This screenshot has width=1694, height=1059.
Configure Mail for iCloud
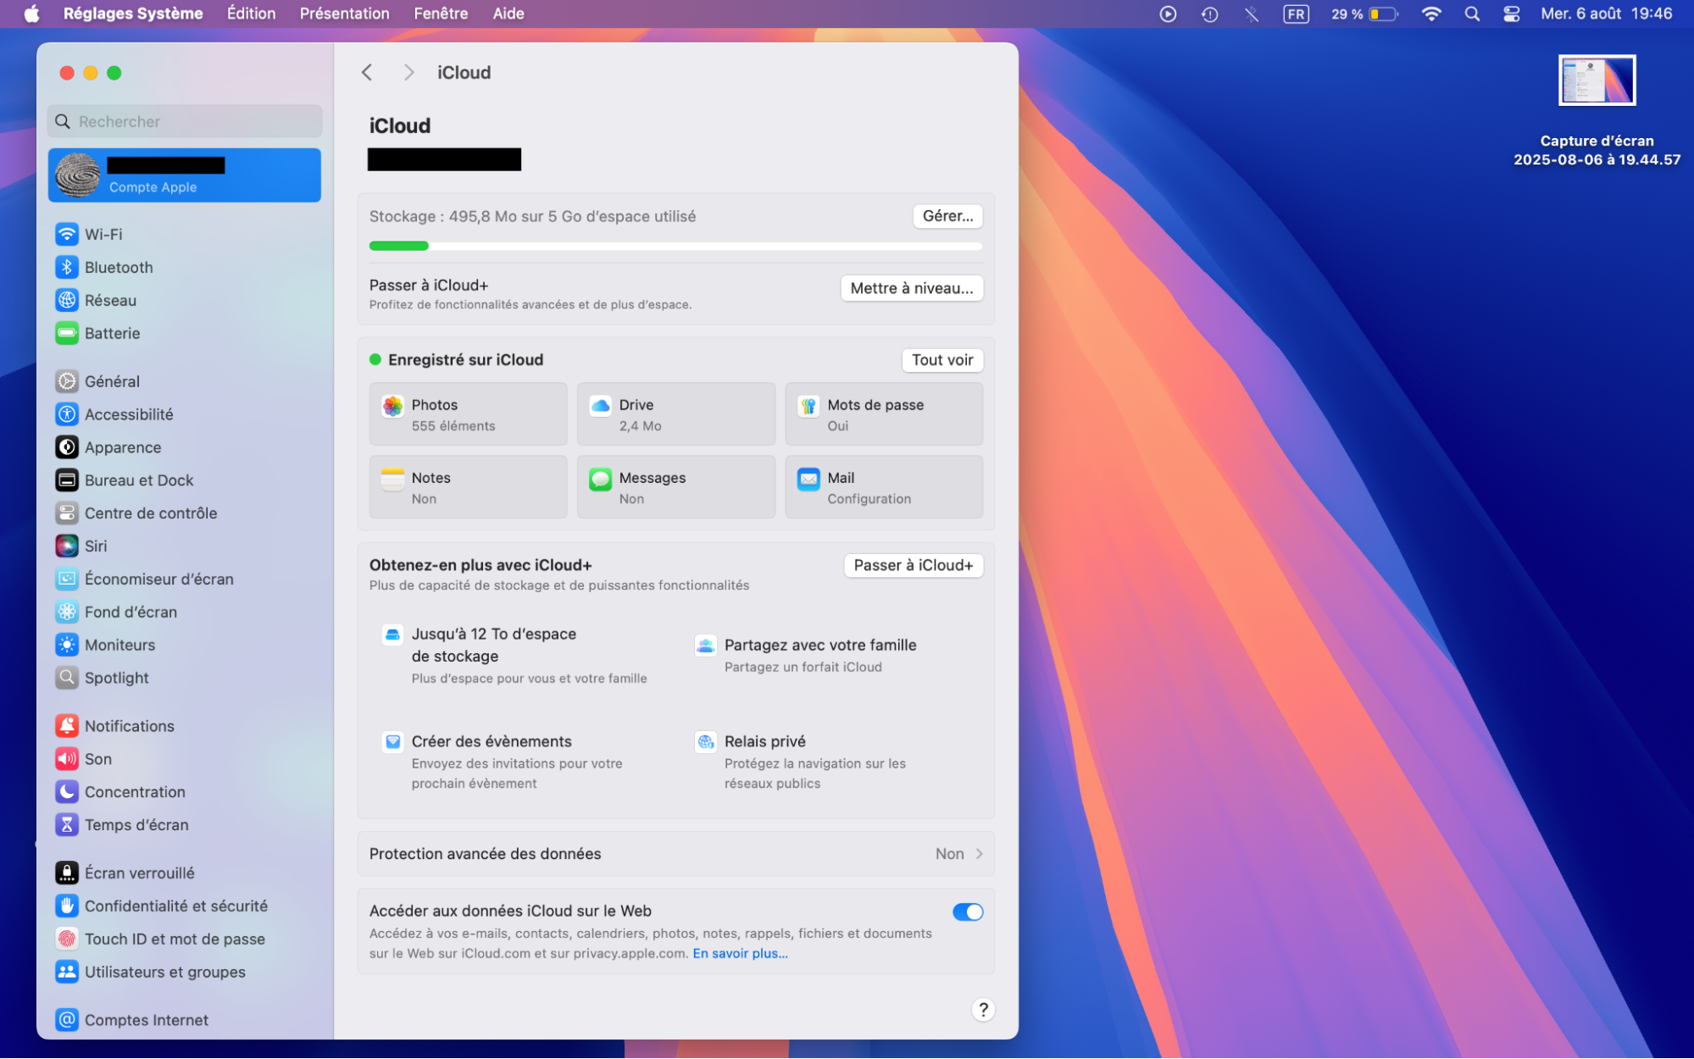point(884,487)
